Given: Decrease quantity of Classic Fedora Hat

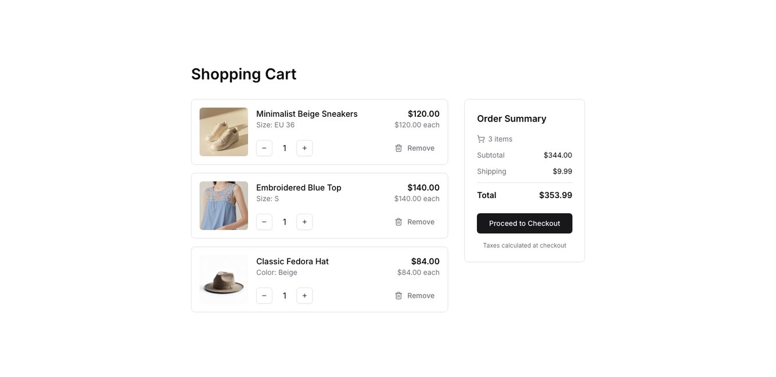Looking at the screenshot, I should (x=264, y=296).
